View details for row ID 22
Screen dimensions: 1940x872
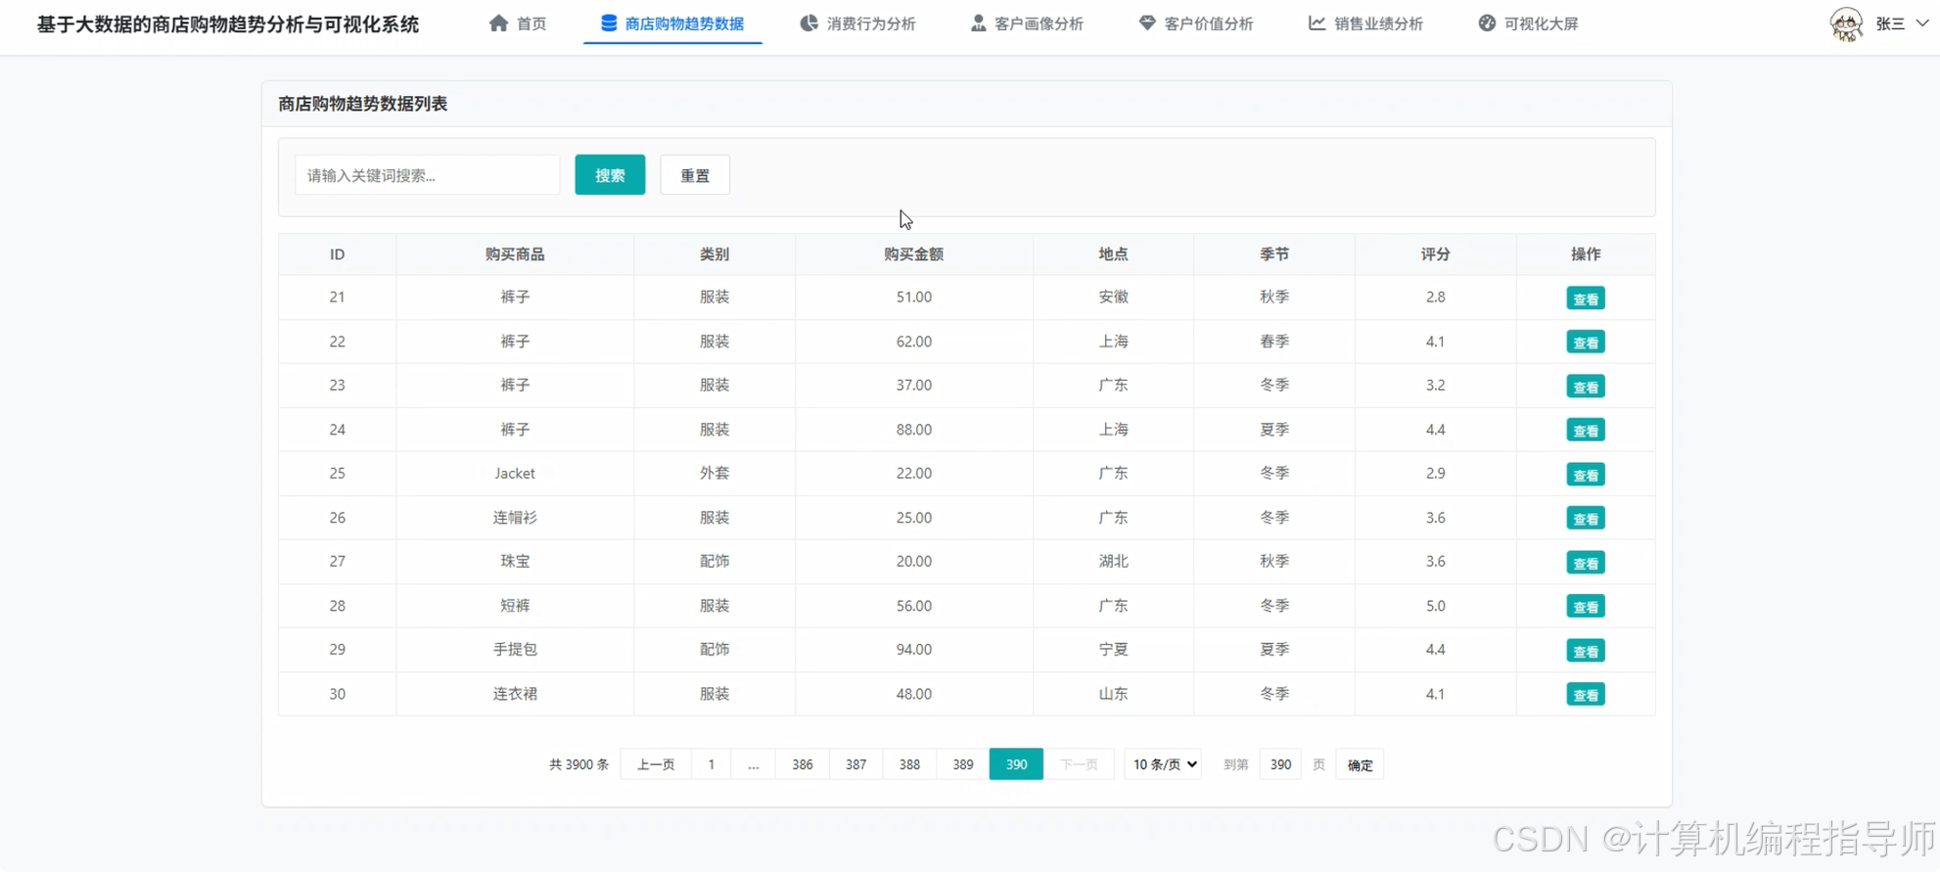point(1586,343)
